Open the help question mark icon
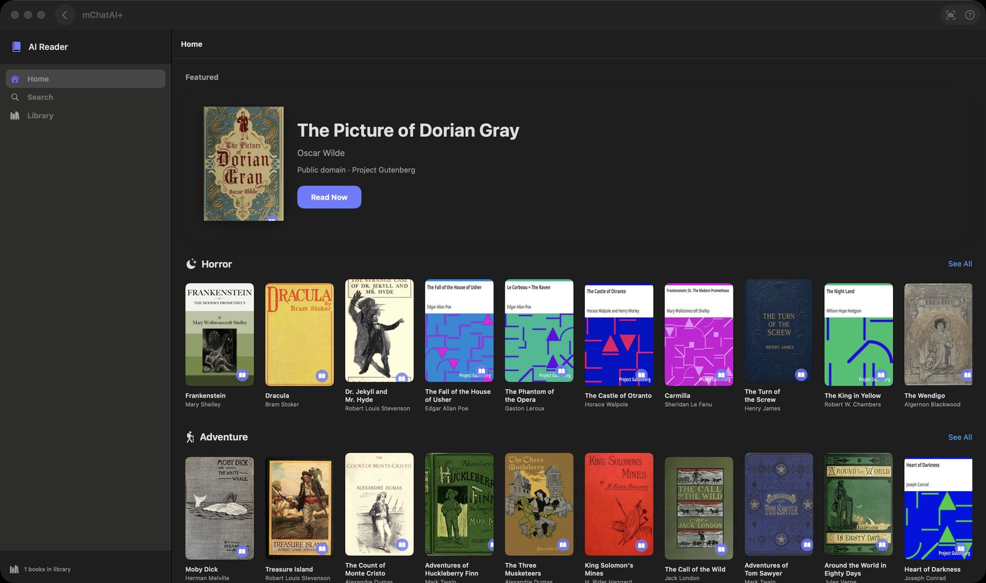This screenshot has width=986, height=583. [970, 15]
